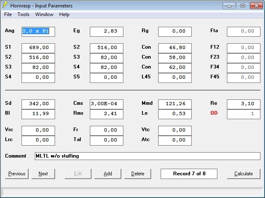
Task: Click the Ang label
Action: (10, 31)
